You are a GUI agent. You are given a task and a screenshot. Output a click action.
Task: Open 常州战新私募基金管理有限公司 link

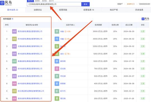tap(30, 54)
